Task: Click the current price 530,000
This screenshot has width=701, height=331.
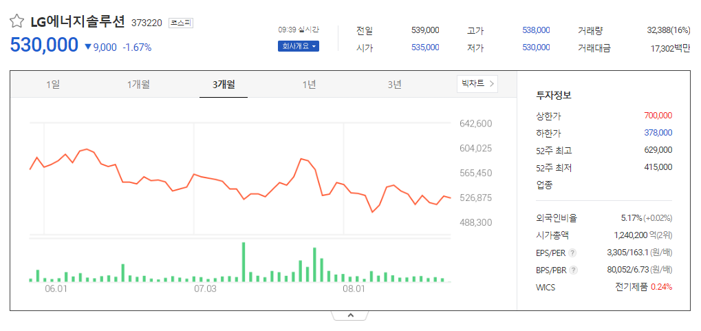Action: pos(44,45)
